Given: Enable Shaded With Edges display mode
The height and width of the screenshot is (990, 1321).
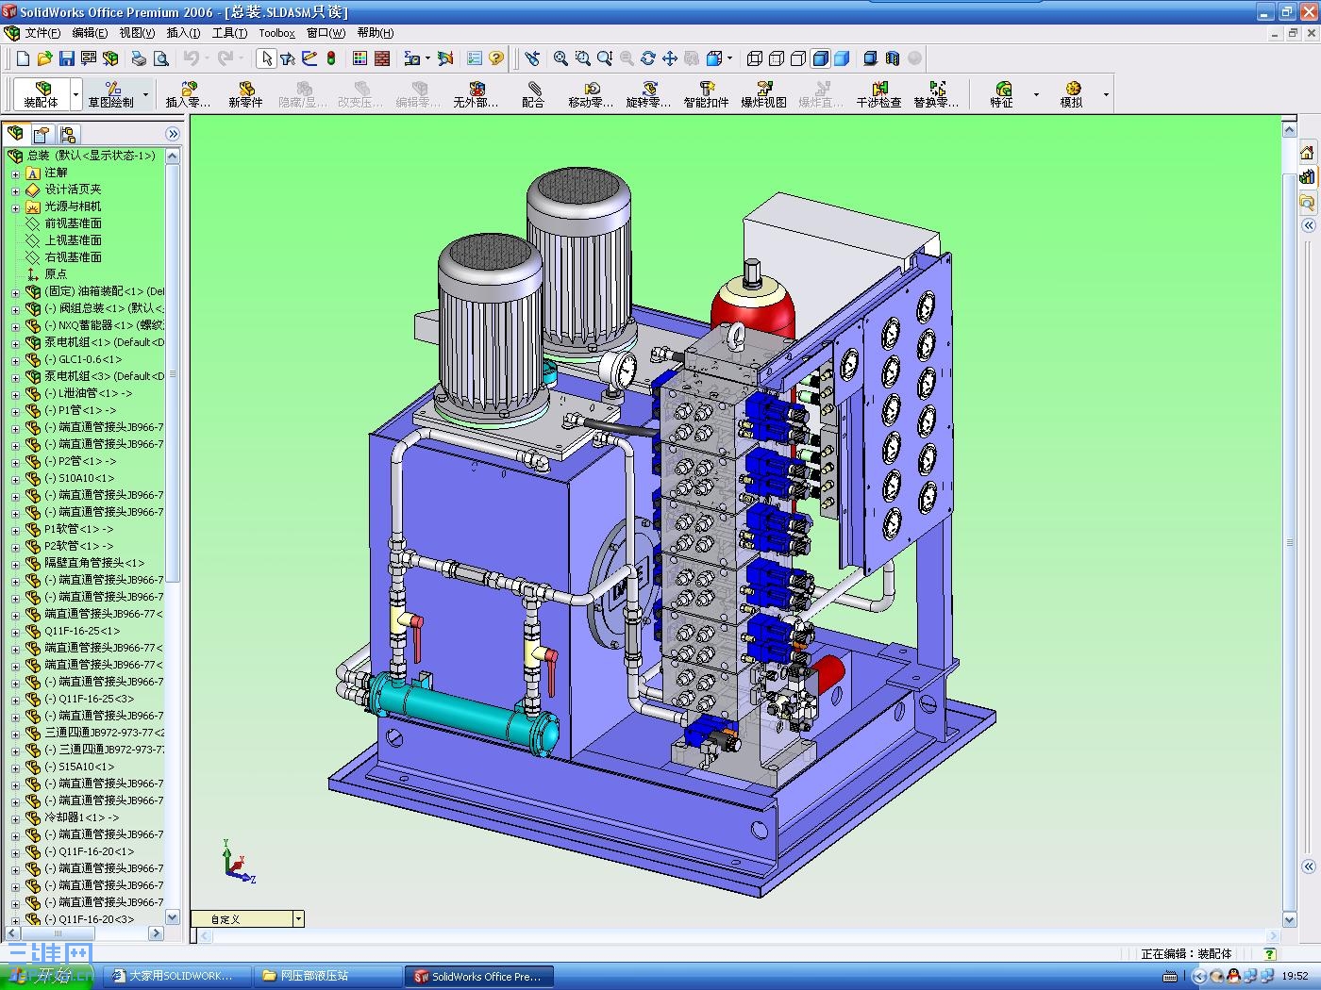Looking at the screenshot, I should point(820,58).
